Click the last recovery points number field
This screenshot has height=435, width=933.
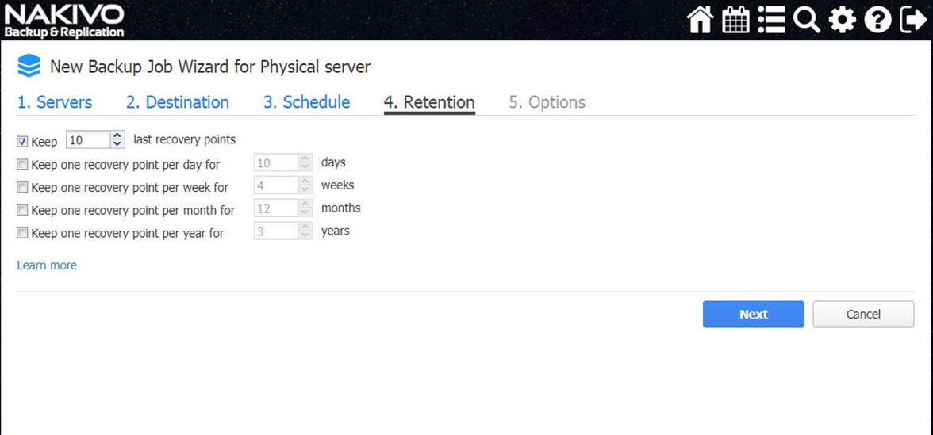click(x=88, y=139)
